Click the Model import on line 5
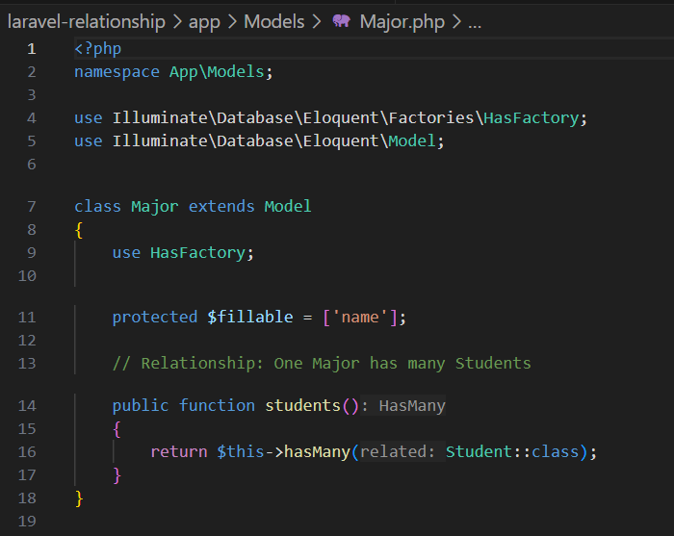The height and width of the screenshot is (536, 674). pos(415,140)
